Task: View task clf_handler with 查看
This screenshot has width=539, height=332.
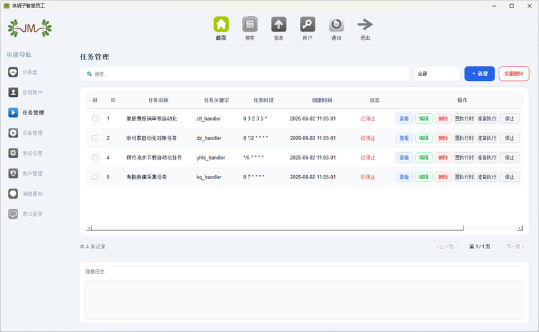Action: tap(404, 119)
